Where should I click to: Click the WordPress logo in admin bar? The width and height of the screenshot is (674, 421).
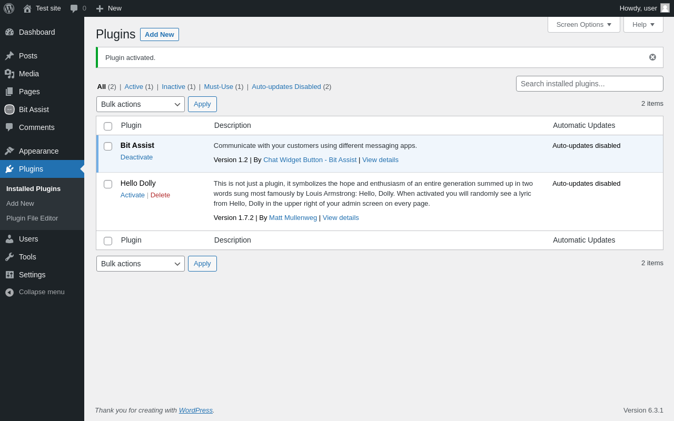point(9,8)
